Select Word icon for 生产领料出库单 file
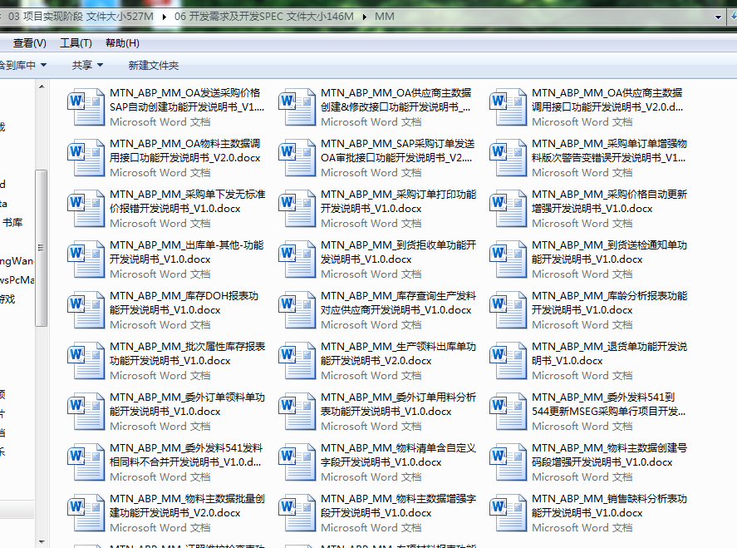Screen dimensions: 737x548 [x=297, y=361]
